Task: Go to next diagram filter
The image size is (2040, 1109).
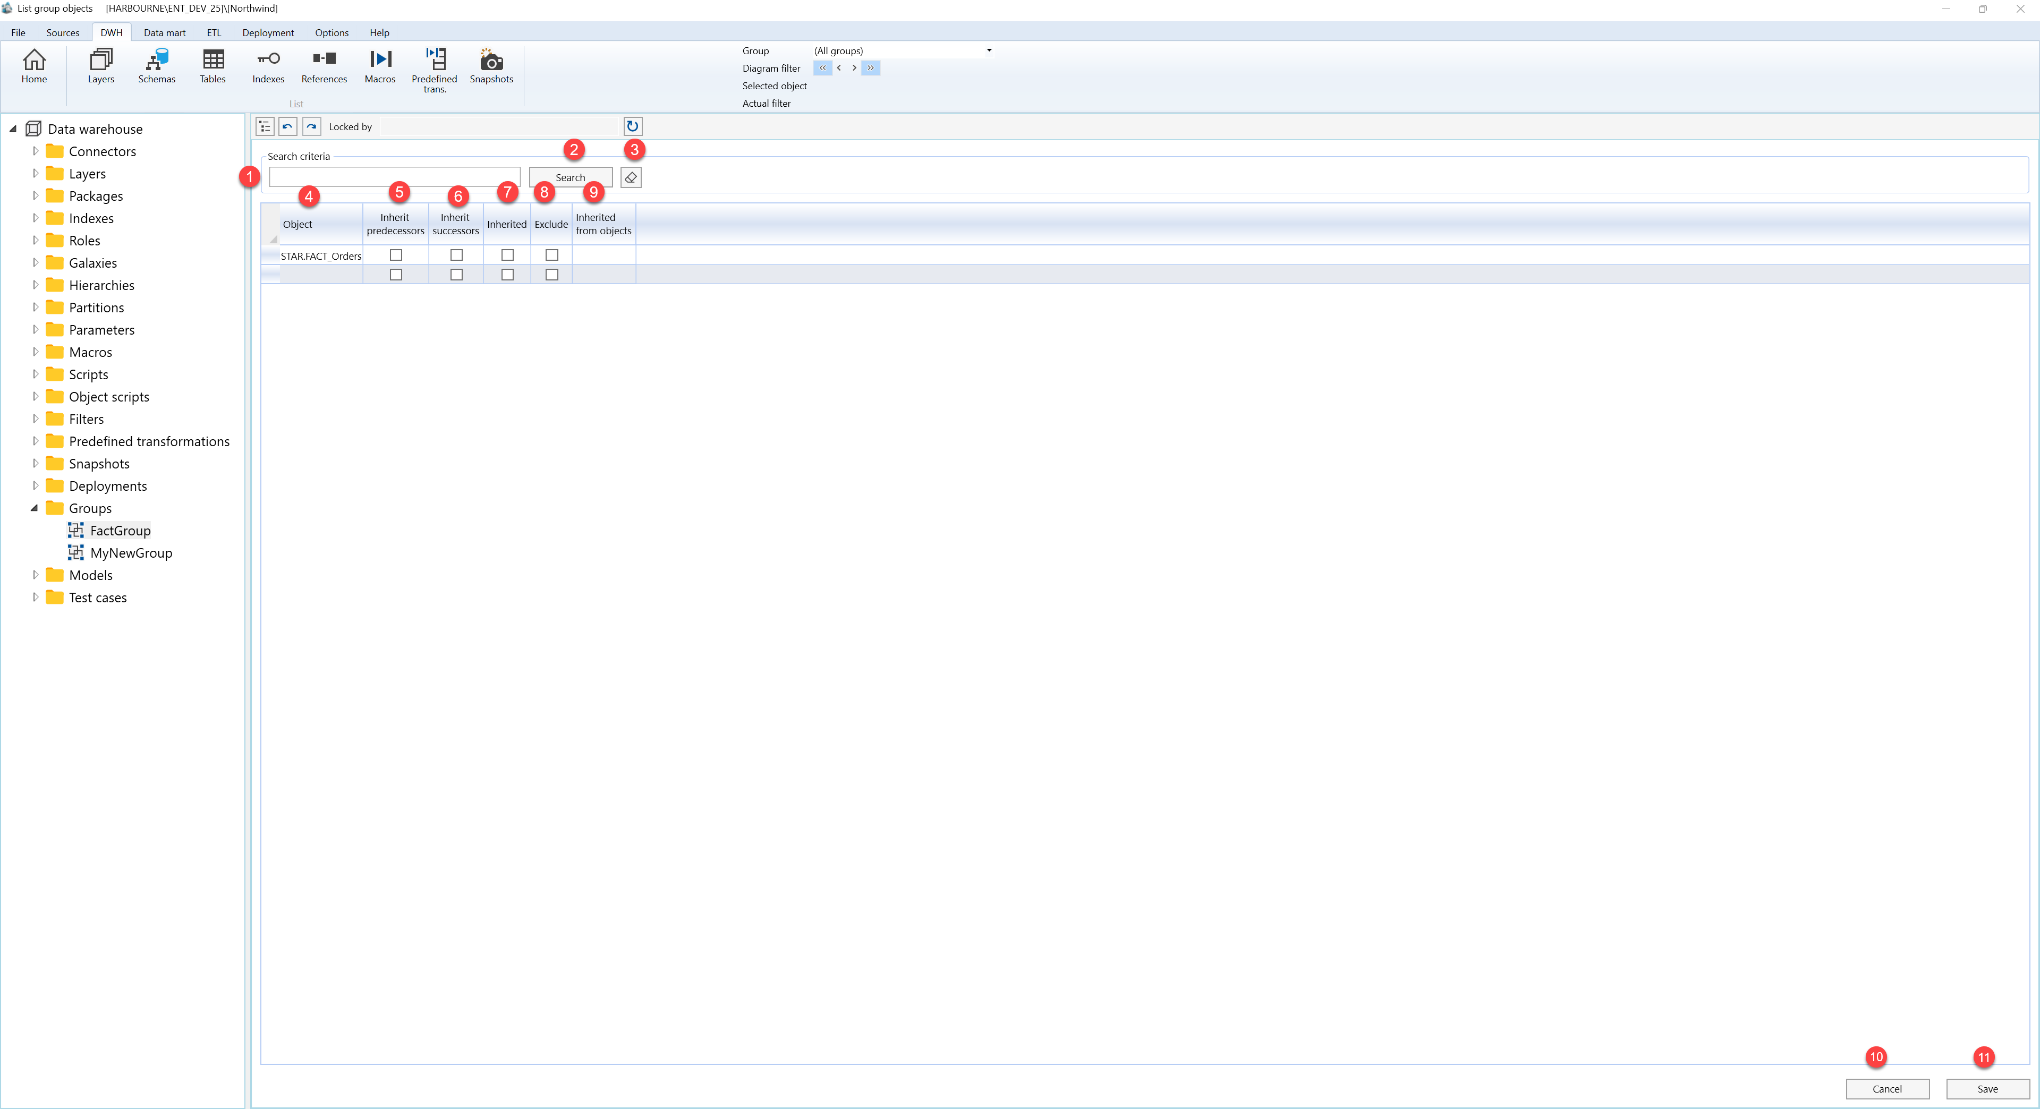Action: [854, 68]
